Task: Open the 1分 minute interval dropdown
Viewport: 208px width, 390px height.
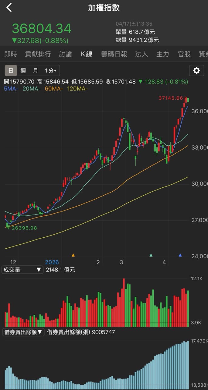Action: click(50, 71)
